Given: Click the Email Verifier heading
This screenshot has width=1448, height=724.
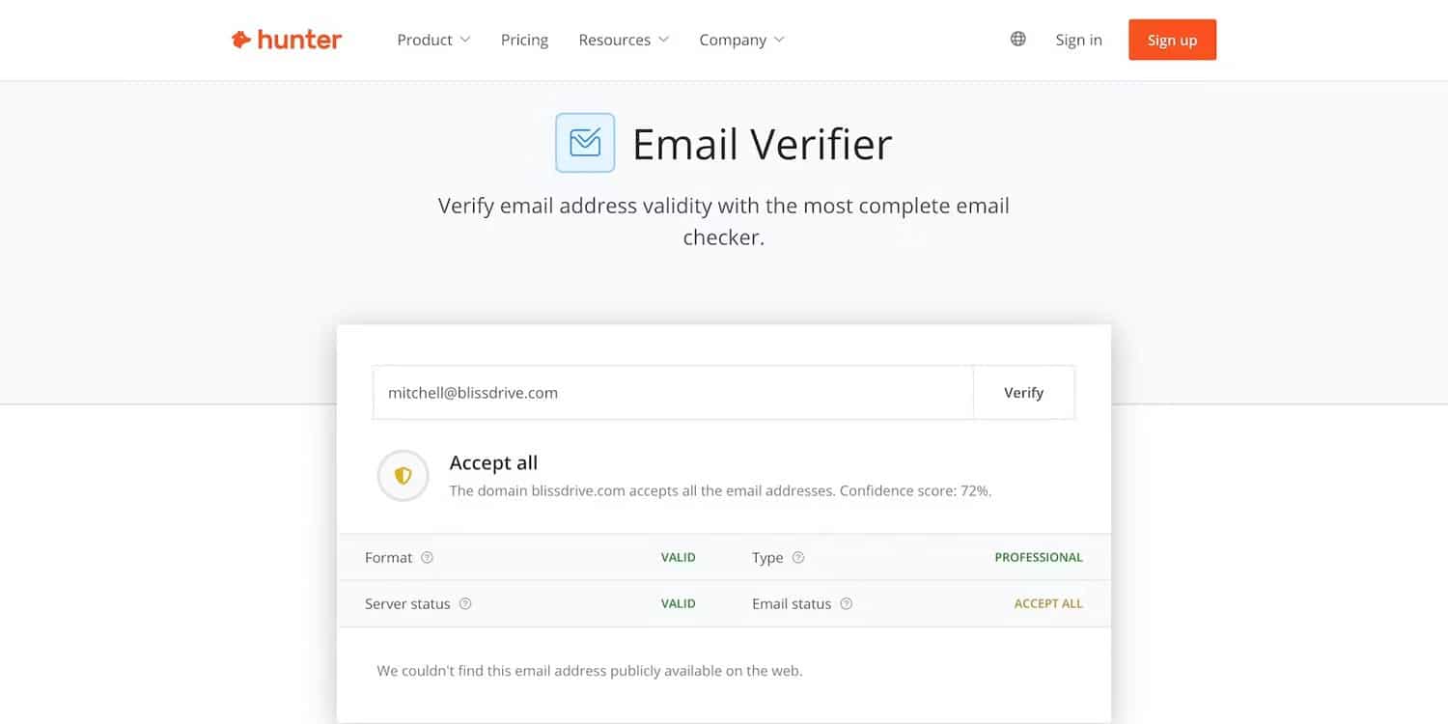Looking at the screenshot, I should (762, 144).
